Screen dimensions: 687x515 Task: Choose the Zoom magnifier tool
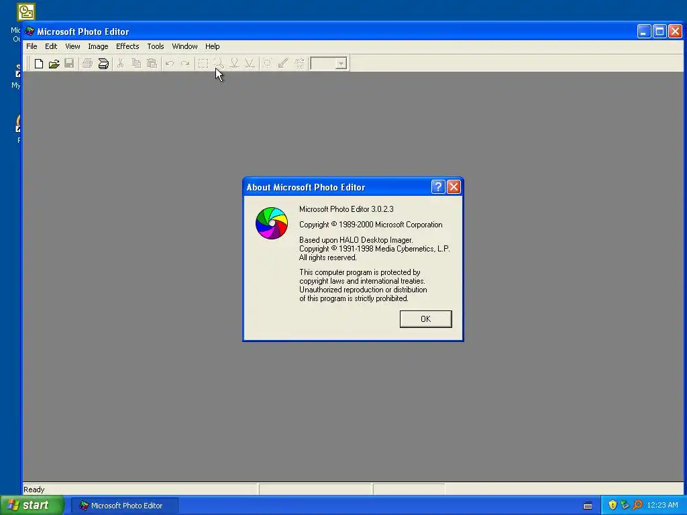[x=219, y=64]
